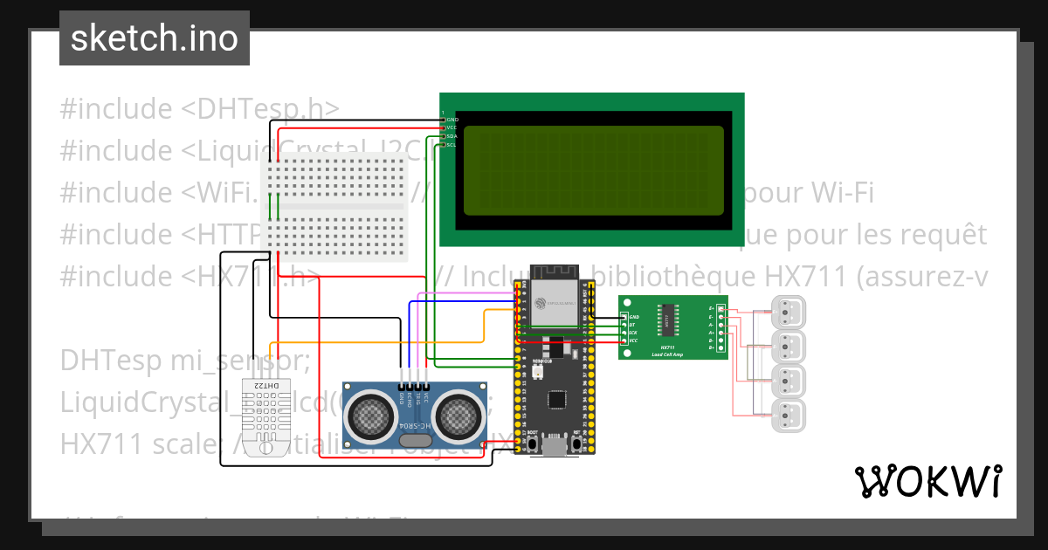
Task: Click the E+ pin on the HX711 header
Action: [720, 309]
